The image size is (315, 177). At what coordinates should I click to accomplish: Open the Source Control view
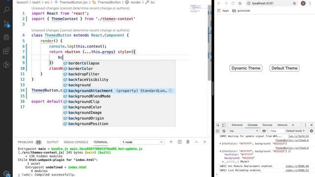(x=6, y=24)
